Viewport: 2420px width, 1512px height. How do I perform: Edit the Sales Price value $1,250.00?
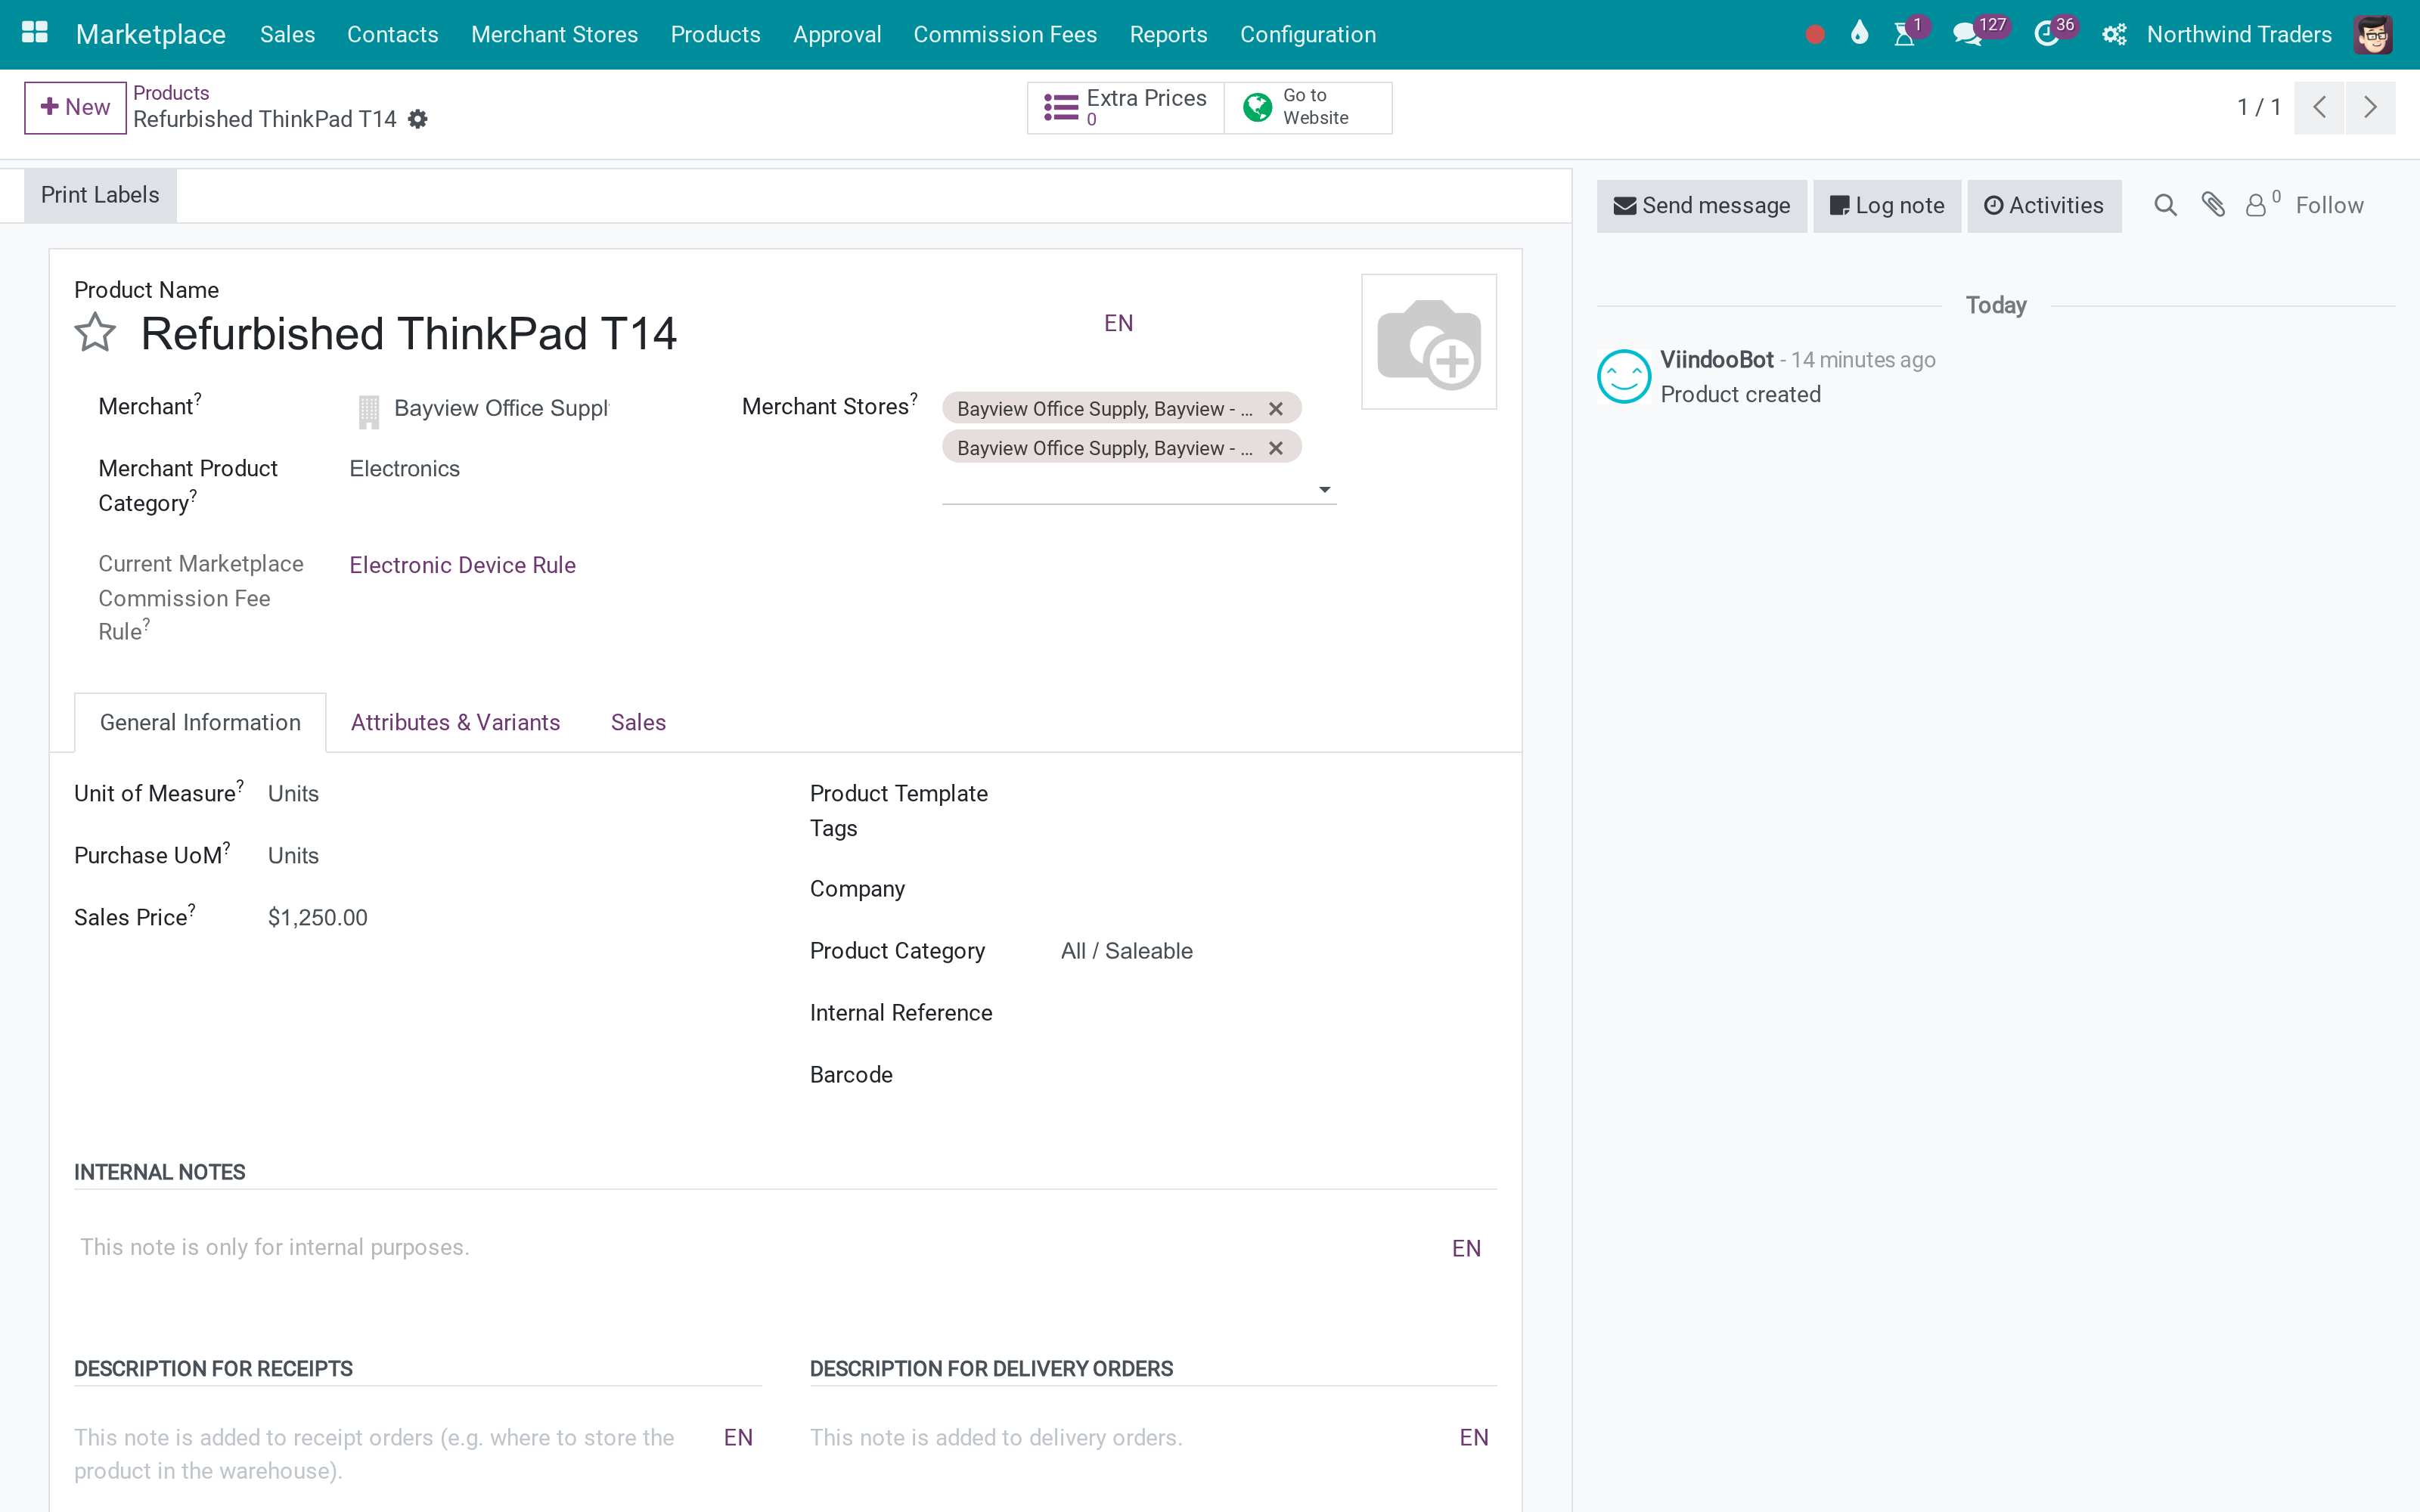(317, 918)
